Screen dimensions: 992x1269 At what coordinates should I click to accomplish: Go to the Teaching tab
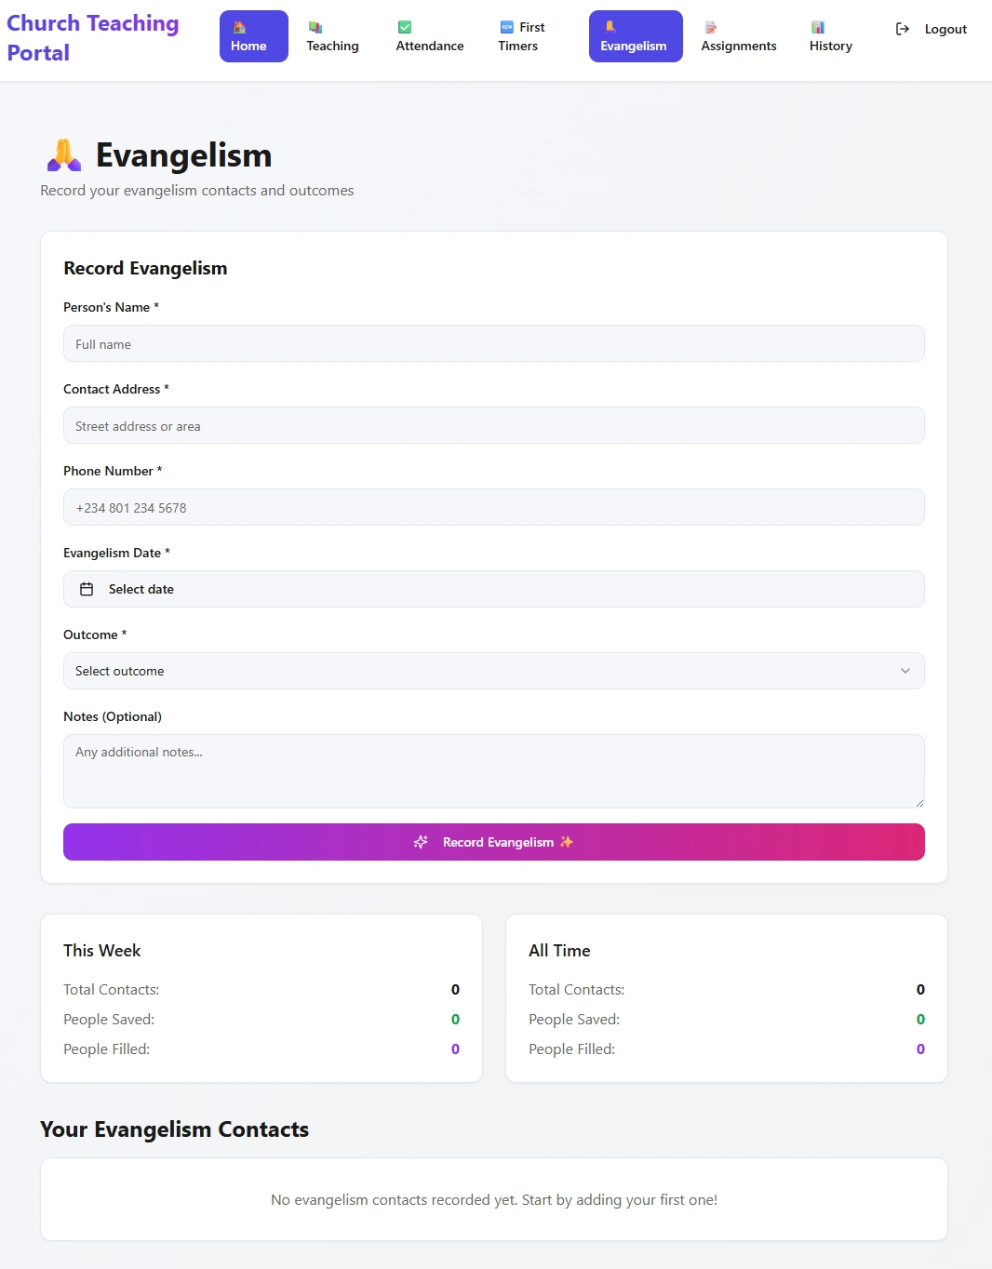[x=332, y=36]
